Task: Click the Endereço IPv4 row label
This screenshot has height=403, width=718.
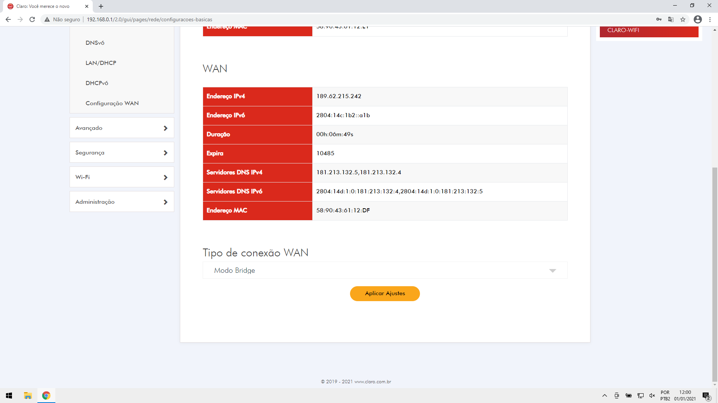Action: coord(226,96)
